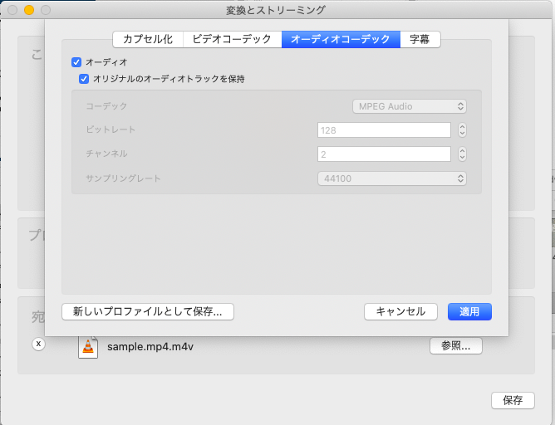The image size is (555, 425).
Task: Minimize the 変換とストリーミング window
Action: tap(29, 10)
